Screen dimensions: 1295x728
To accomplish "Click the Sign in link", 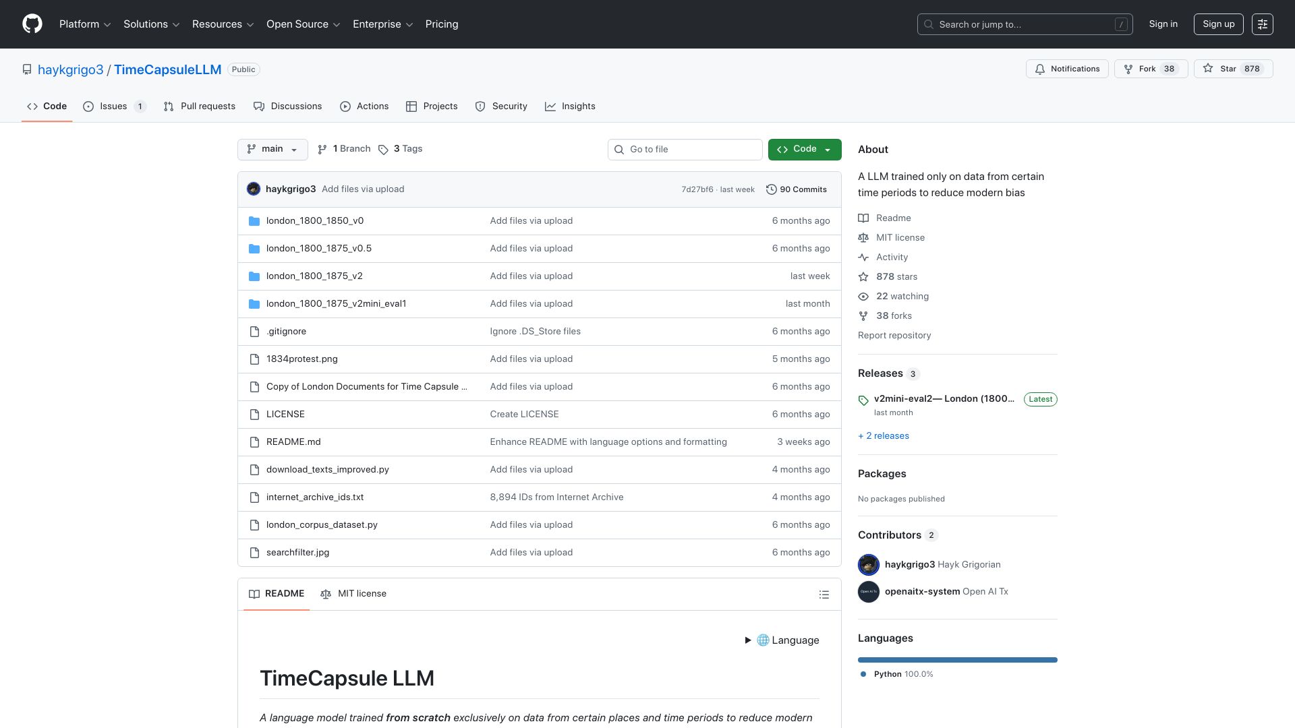I will [x=1163, y=24].
